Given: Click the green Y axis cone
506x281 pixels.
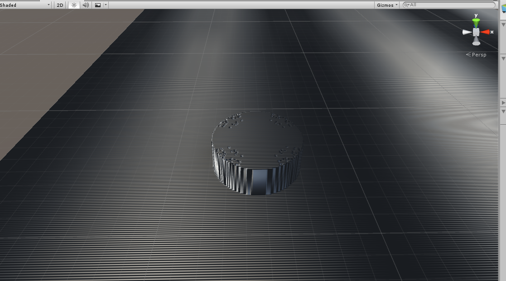Looking at the screenshot, I should pyautogui.click(x=476, y=23).
